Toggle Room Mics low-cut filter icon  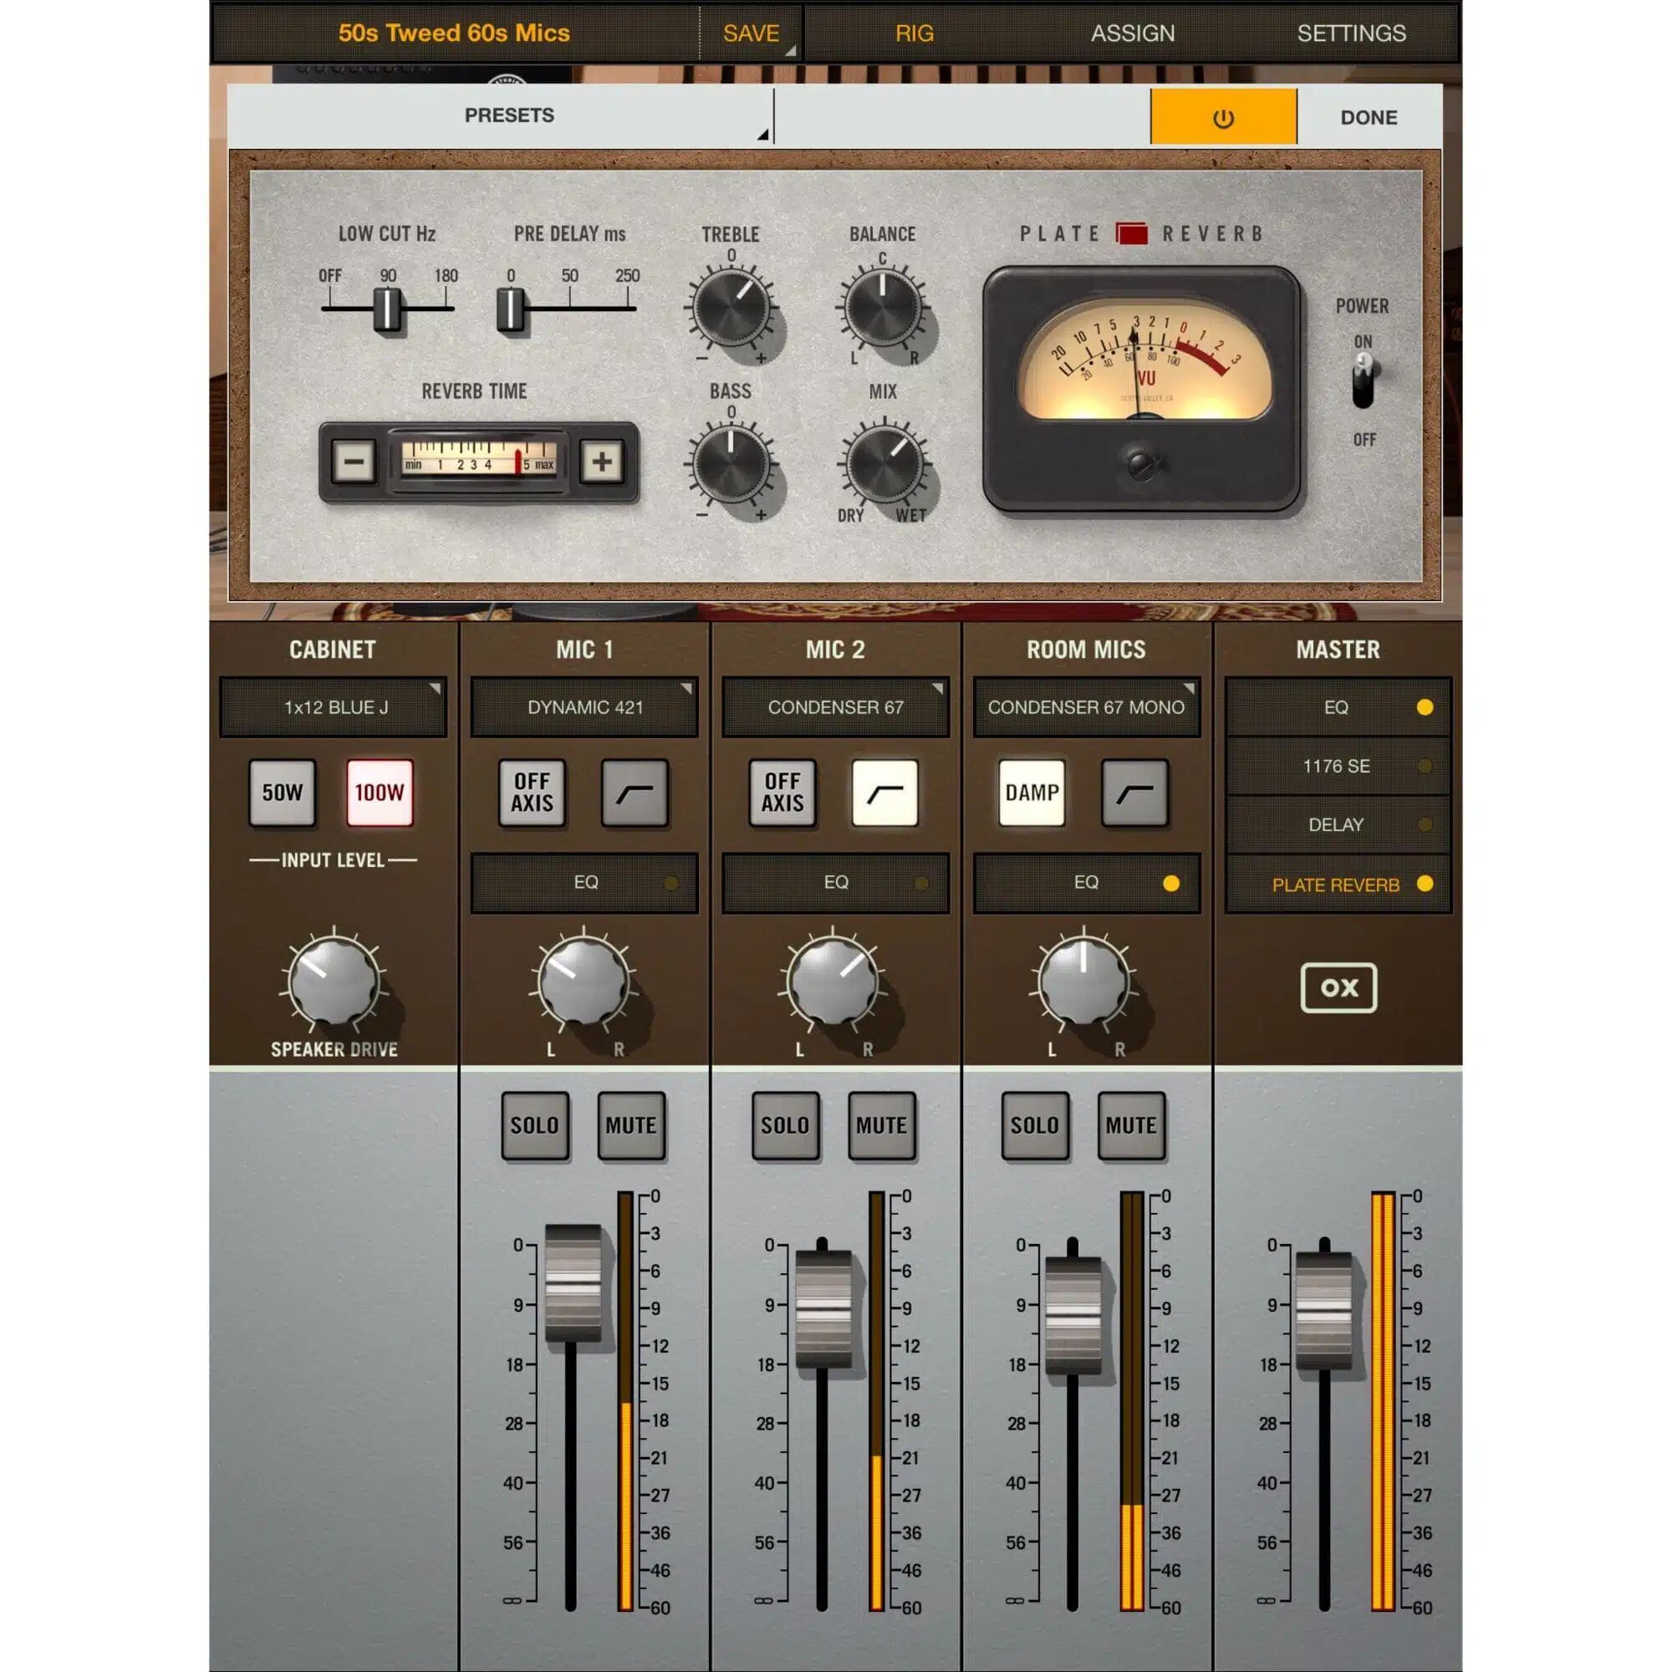[1134, 793]
